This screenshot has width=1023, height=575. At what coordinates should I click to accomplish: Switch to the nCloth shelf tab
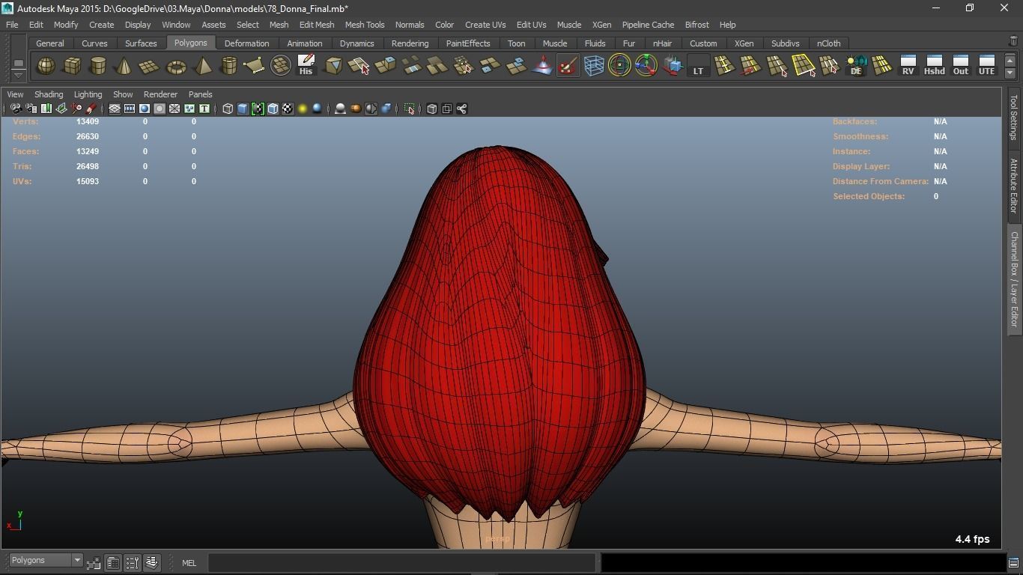pos(828,43)
